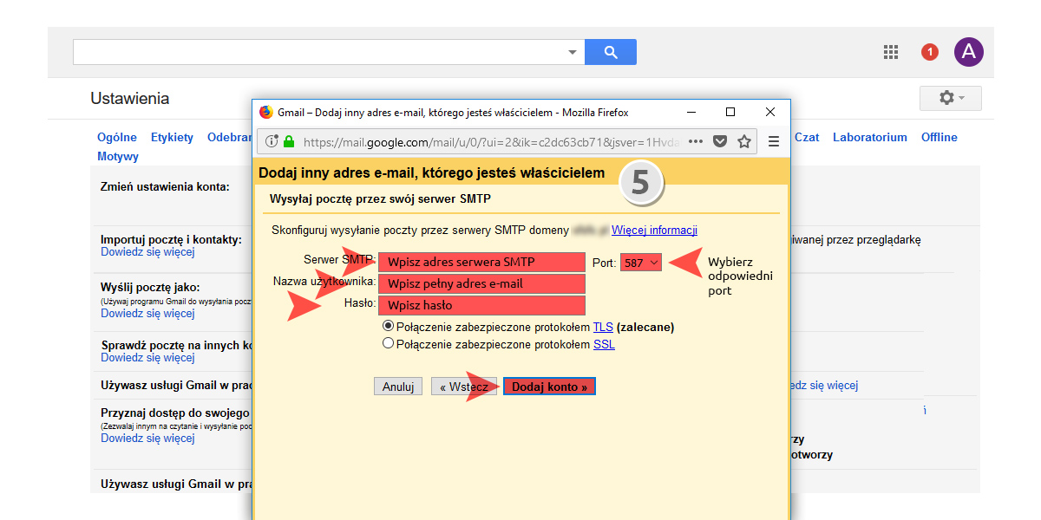Click the Ustawienia page heading
1041x520 pixels.
(130, 99)
